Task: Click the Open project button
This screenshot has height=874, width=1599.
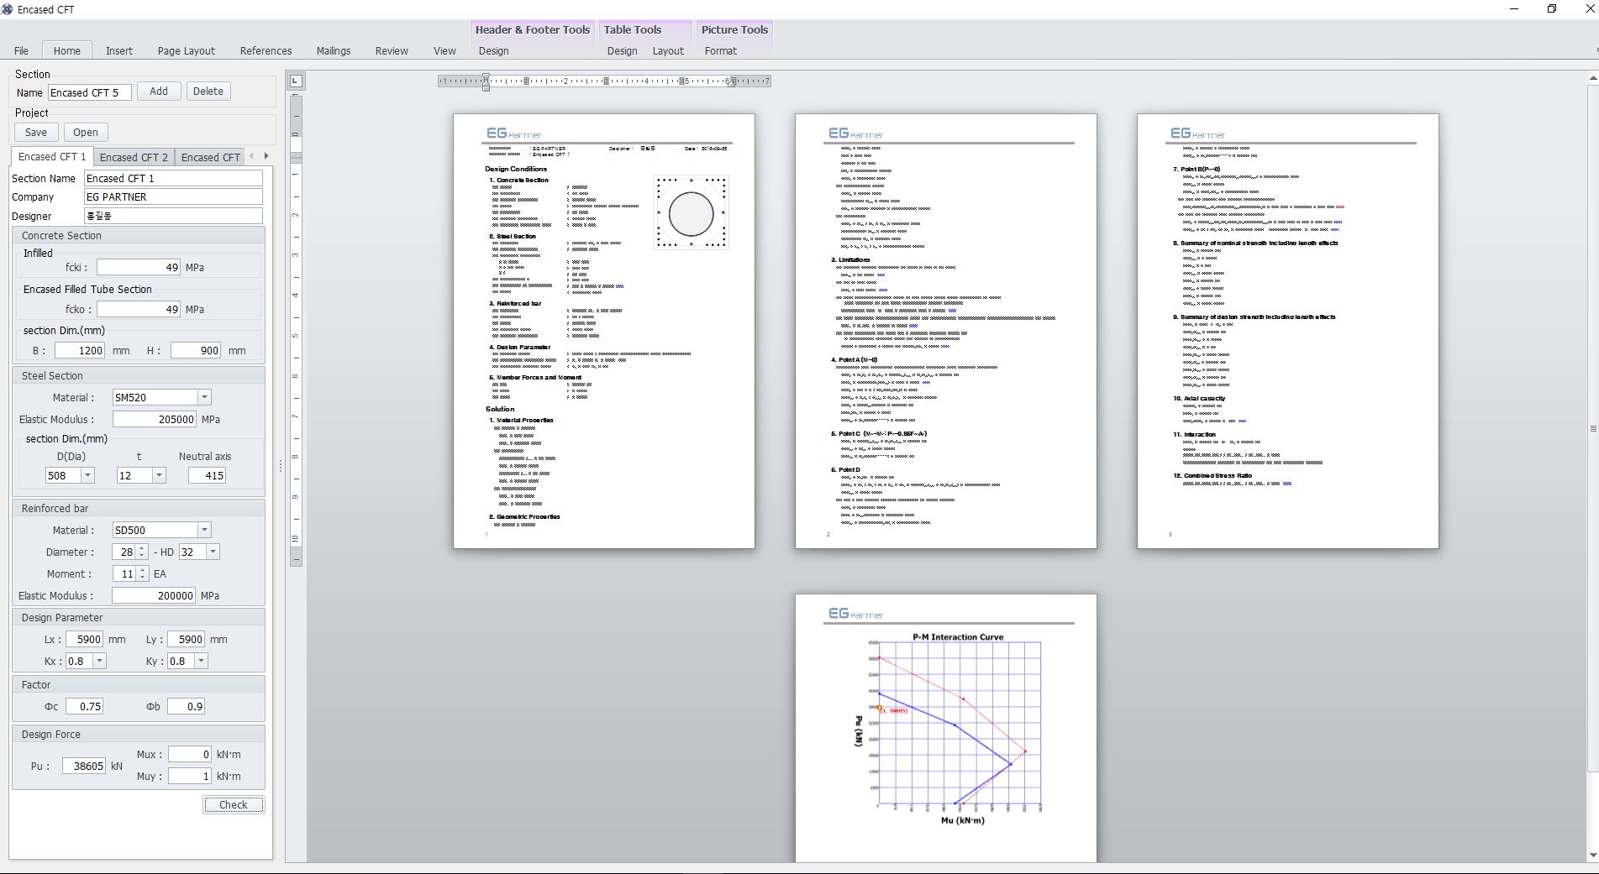Action: click(86, 132)
